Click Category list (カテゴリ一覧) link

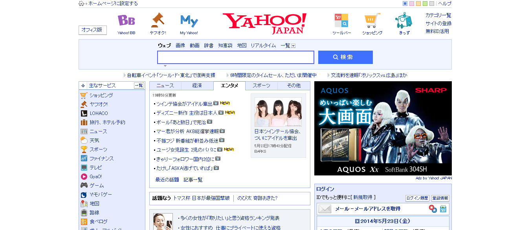click(x=438, y=15)
